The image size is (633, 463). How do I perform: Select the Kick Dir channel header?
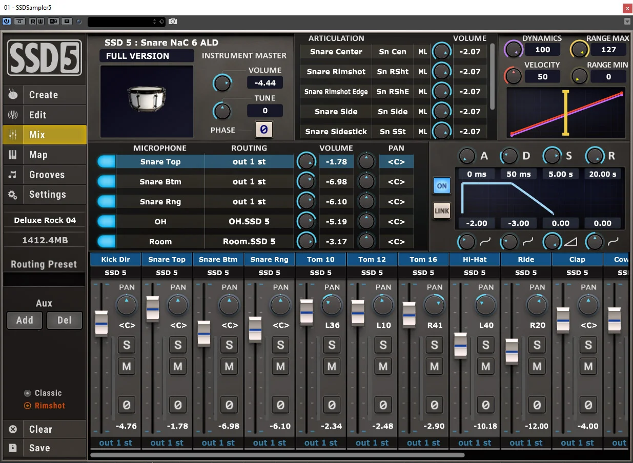tap(116, 260)
